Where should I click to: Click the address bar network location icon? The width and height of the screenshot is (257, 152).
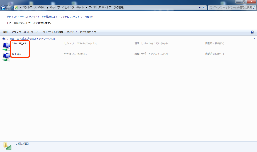(17, 7)
